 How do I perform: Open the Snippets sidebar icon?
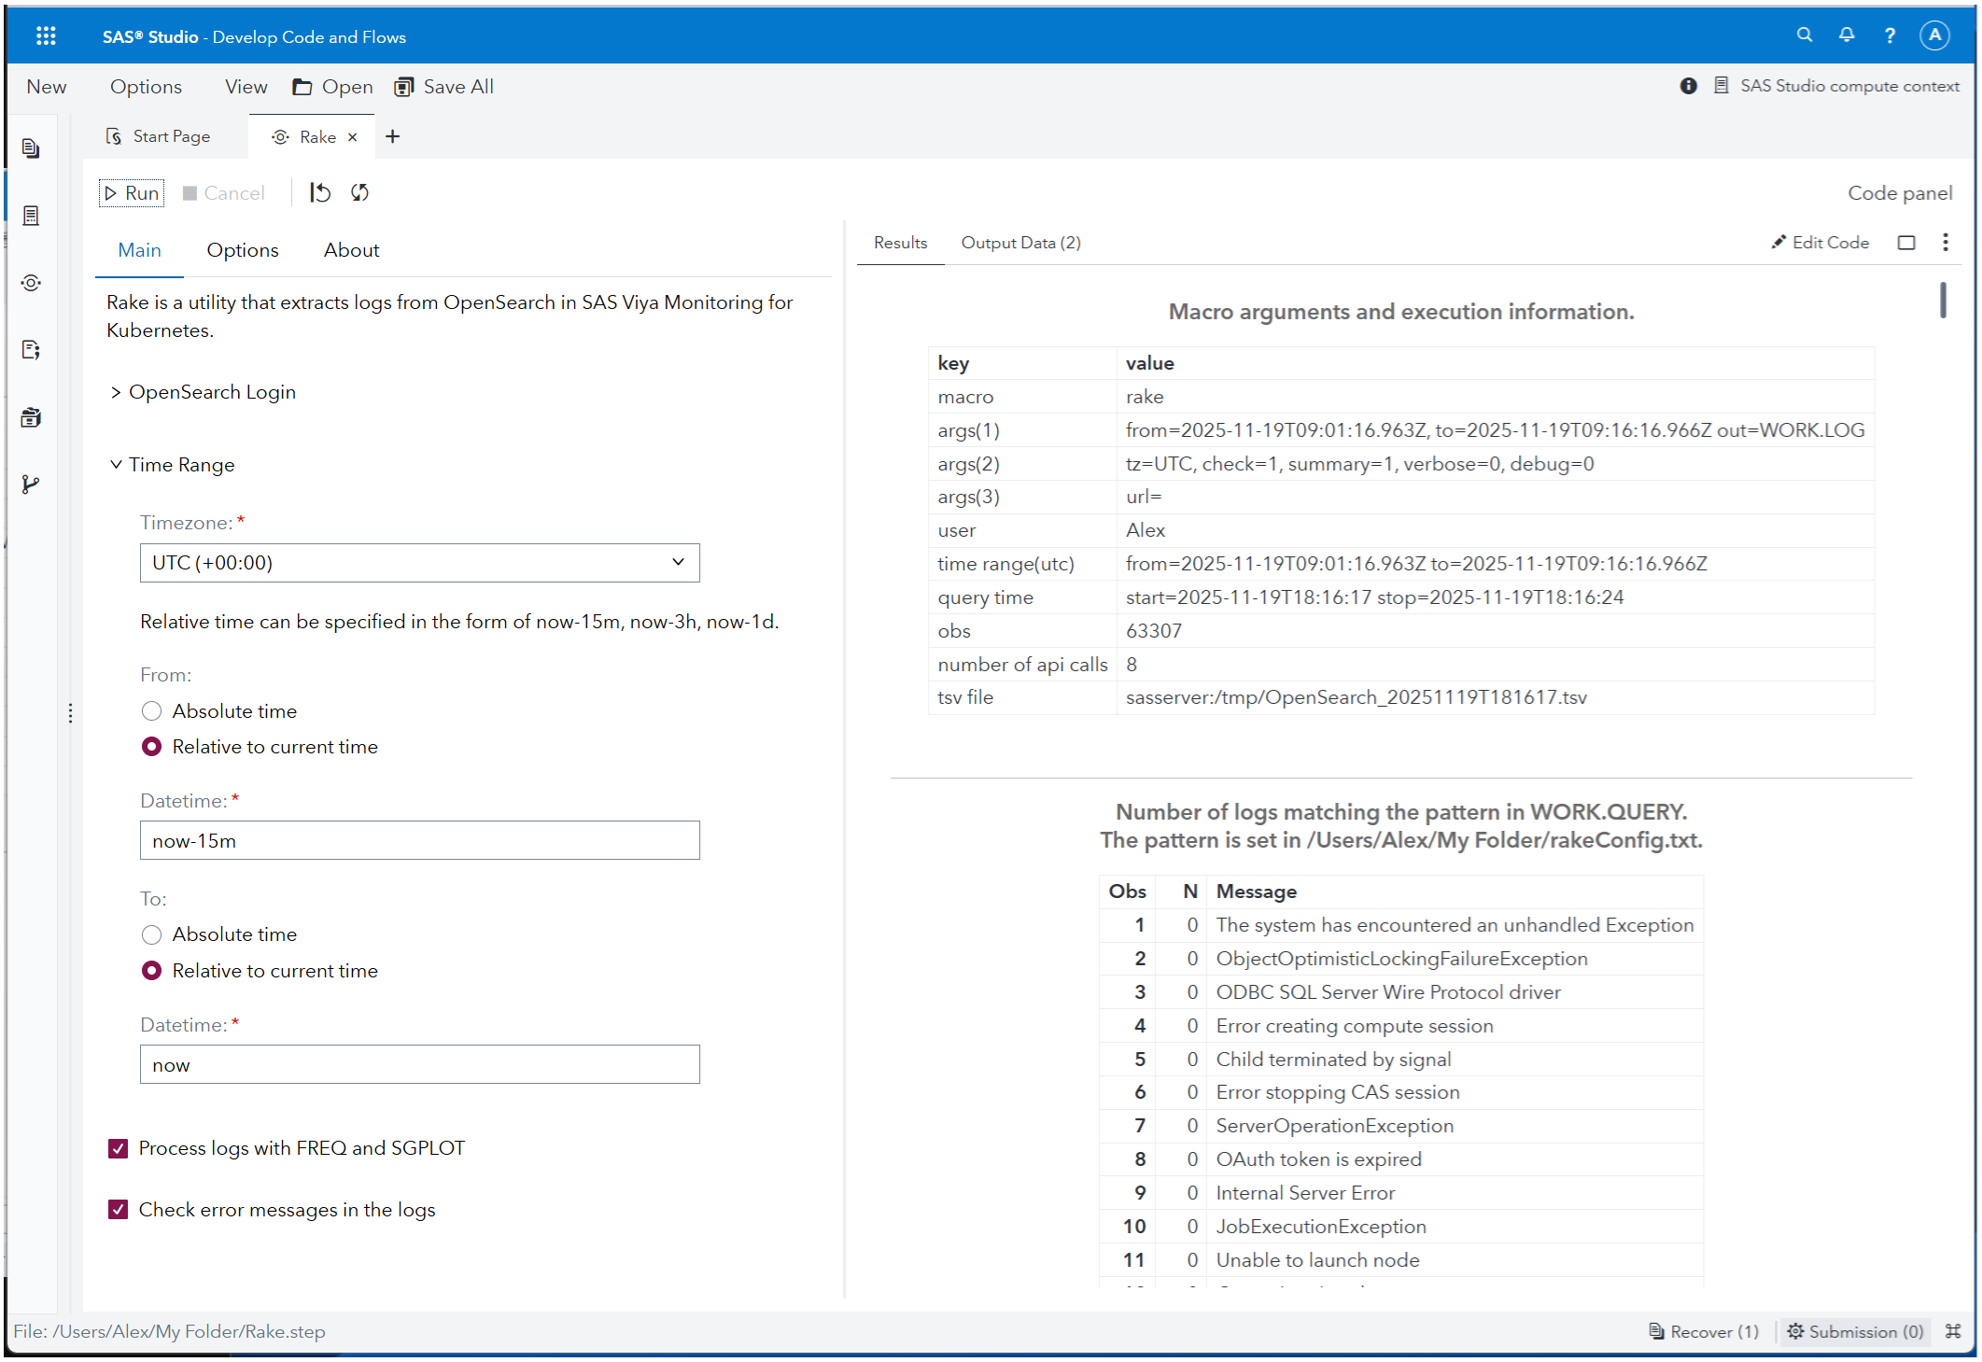(x=31, y=350)
